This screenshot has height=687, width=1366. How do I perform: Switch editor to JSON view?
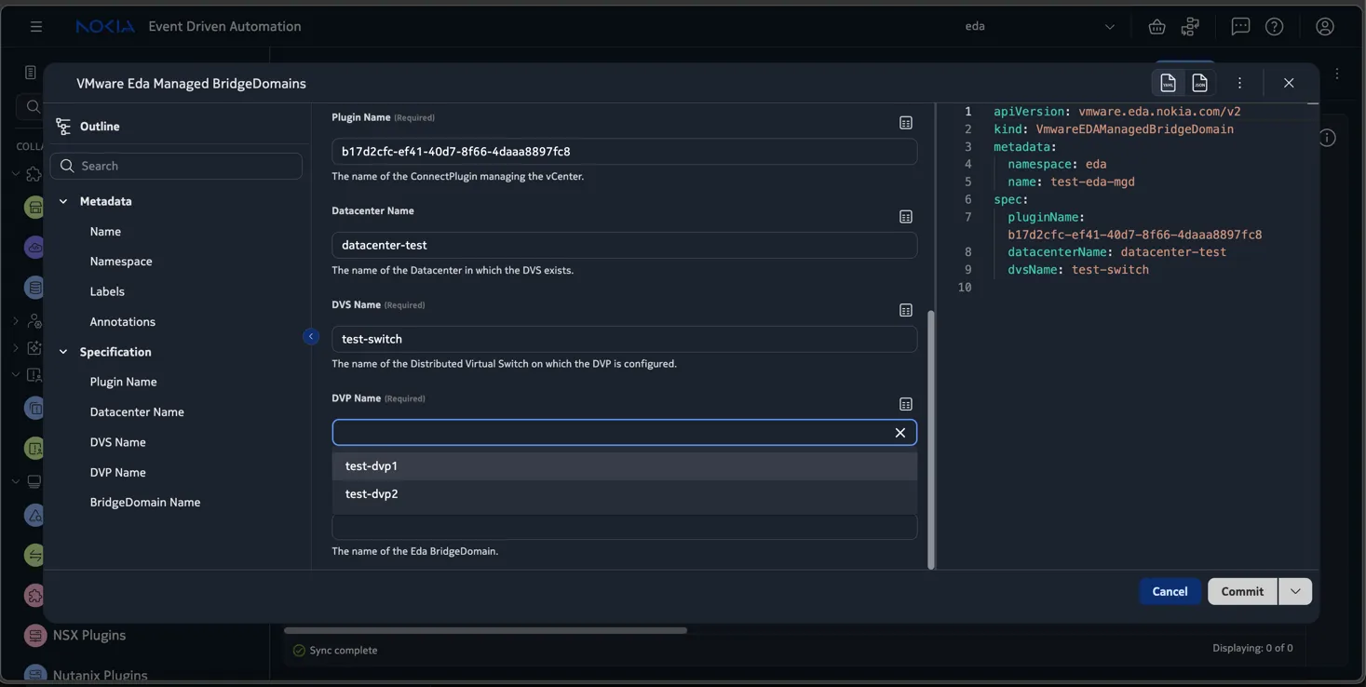[1199, 83]
